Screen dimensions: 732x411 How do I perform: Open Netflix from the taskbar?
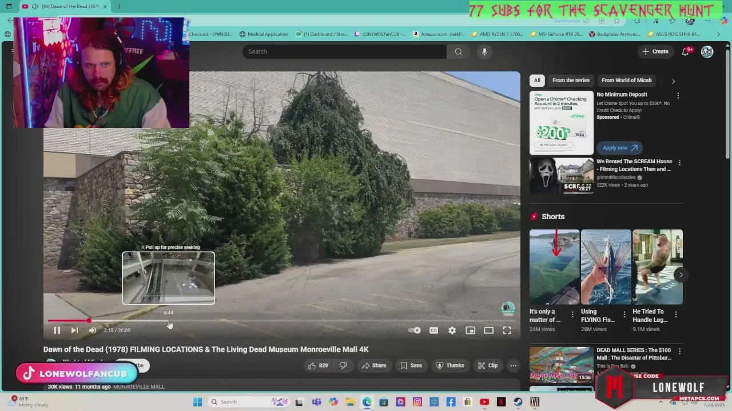[x=501, y=402]
